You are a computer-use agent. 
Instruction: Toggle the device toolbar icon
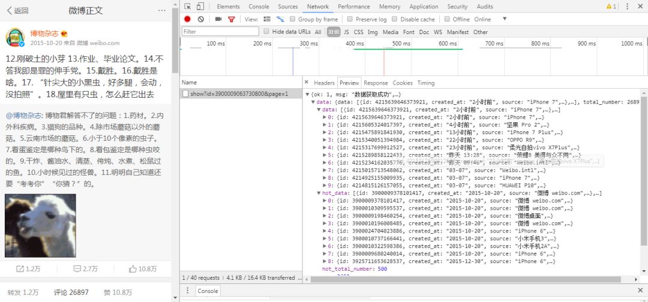tap(200, 6)
